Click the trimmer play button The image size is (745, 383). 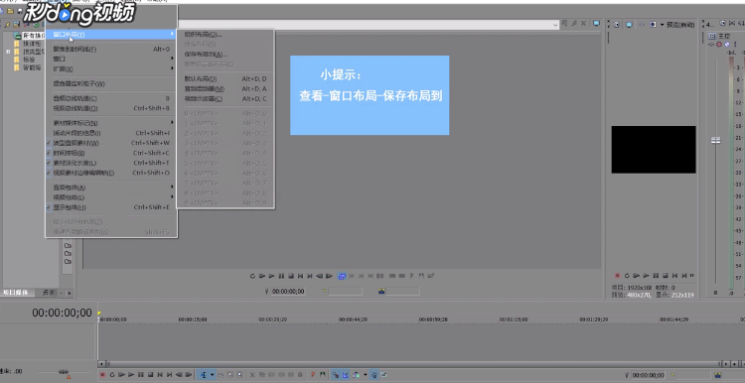272,276
